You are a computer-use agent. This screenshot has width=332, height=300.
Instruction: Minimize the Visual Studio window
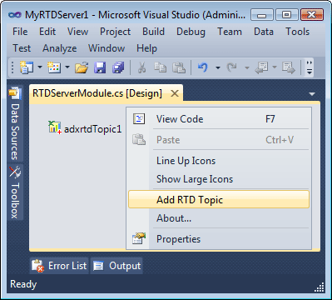[261, 15]
